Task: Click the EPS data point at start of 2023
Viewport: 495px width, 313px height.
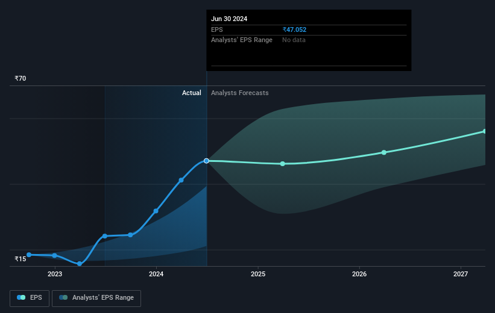Action: tap(55, 255)
